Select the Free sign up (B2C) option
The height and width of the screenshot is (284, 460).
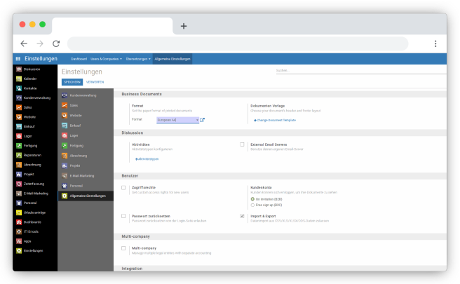click(252, 205)
